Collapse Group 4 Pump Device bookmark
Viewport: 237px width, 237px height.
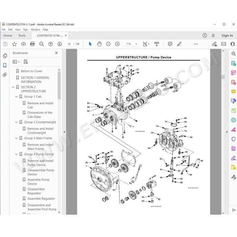[x=17, y=154]
